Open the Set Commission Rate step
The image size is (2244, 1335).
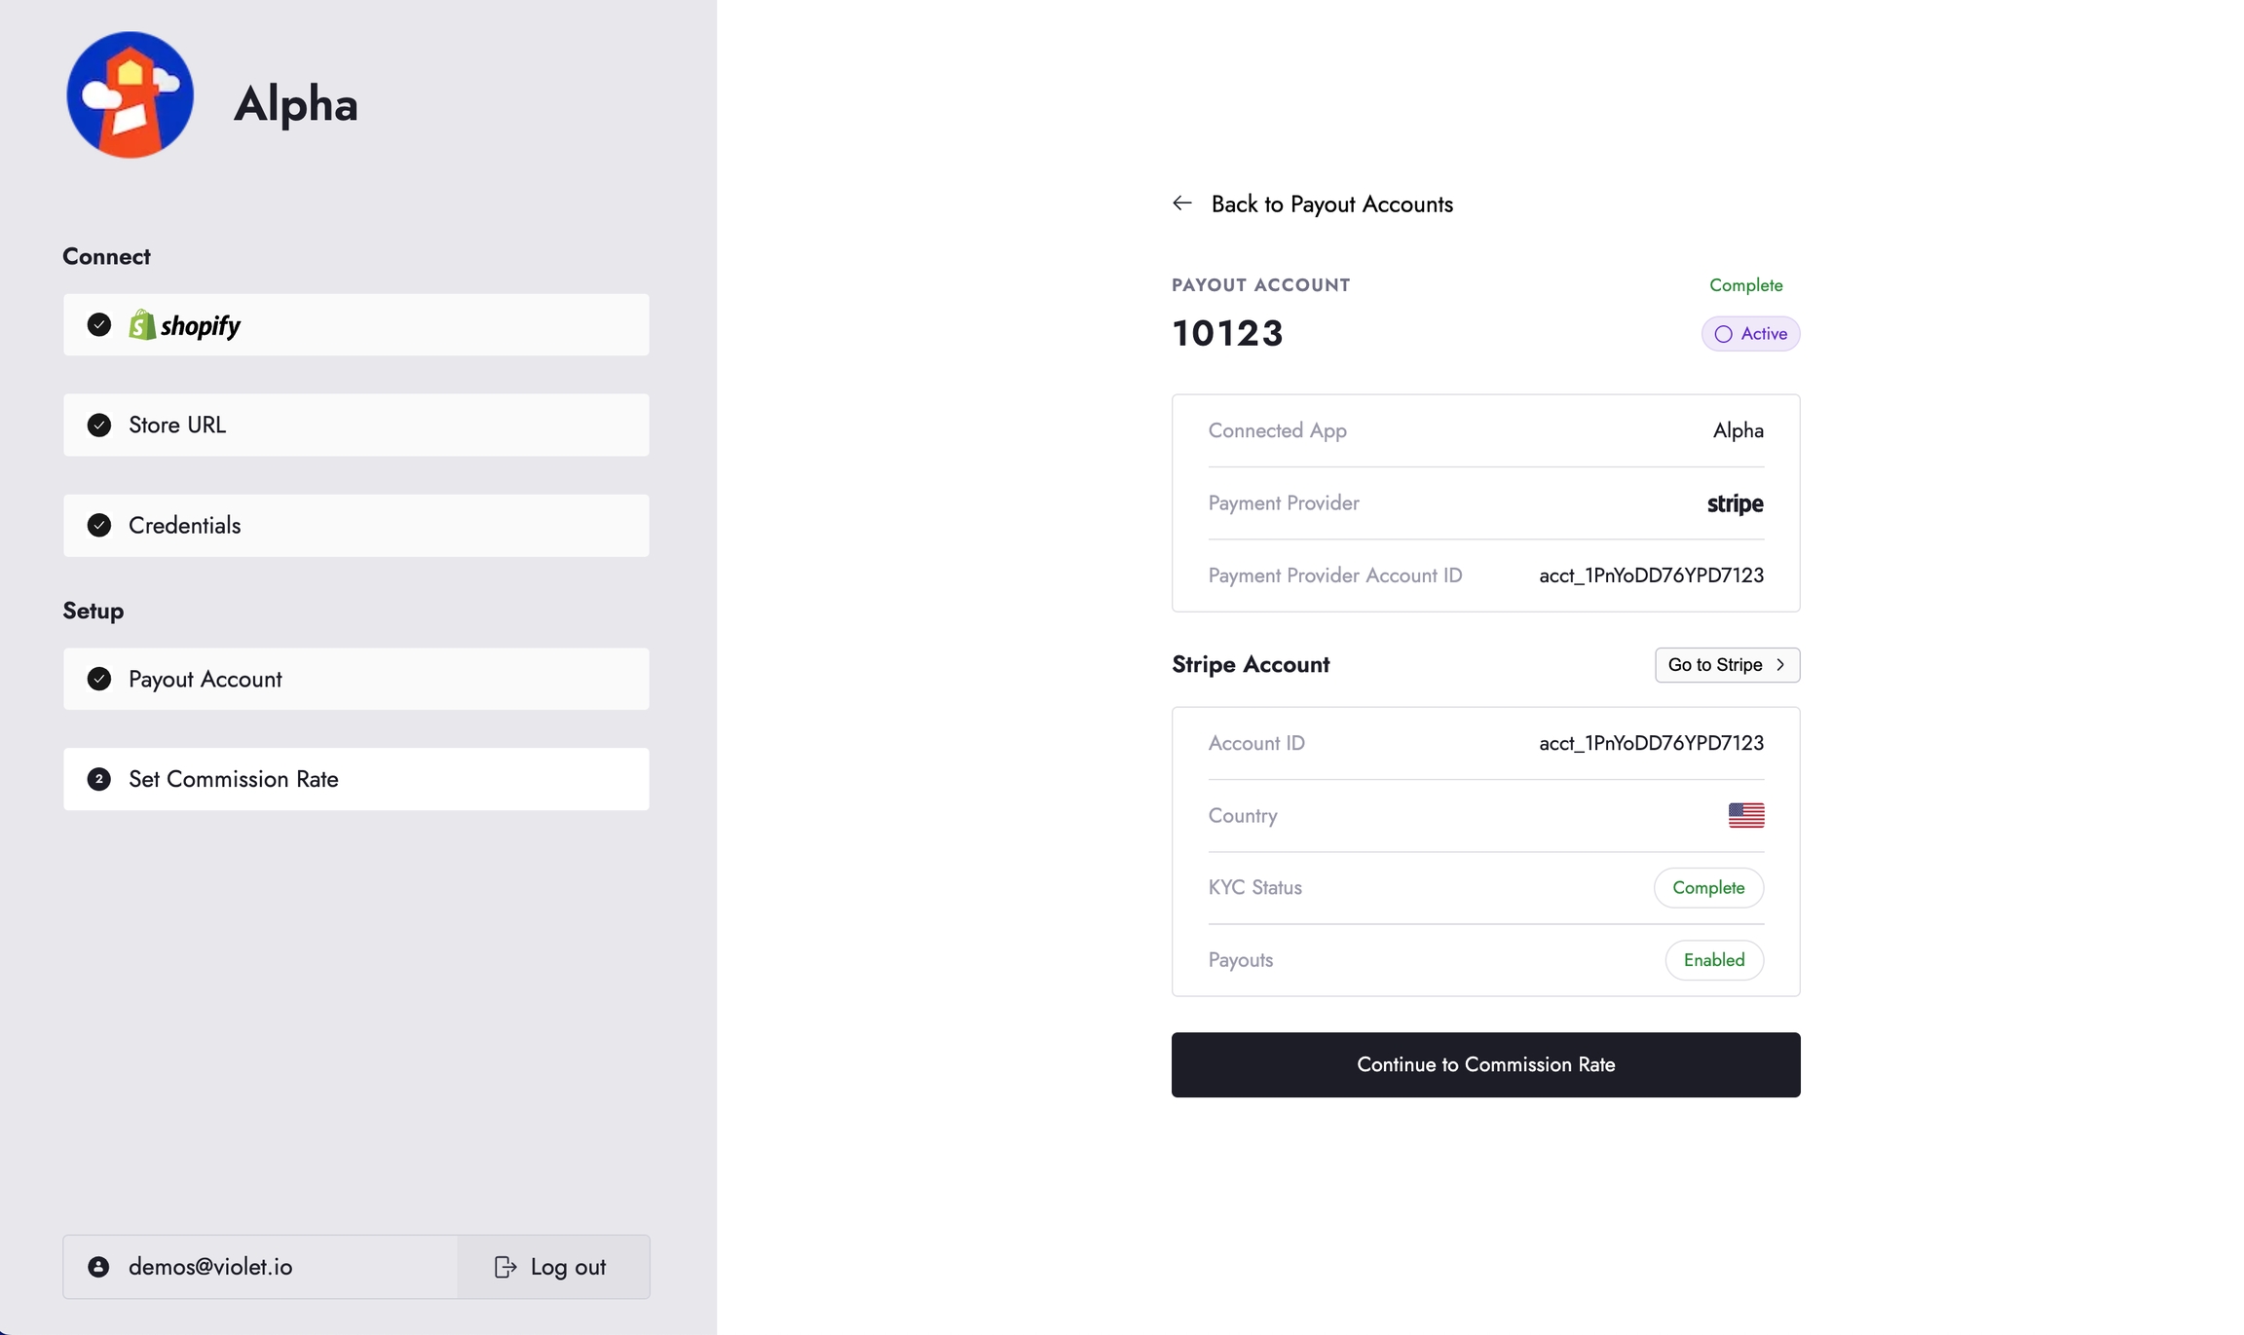[x=355, y=779]
